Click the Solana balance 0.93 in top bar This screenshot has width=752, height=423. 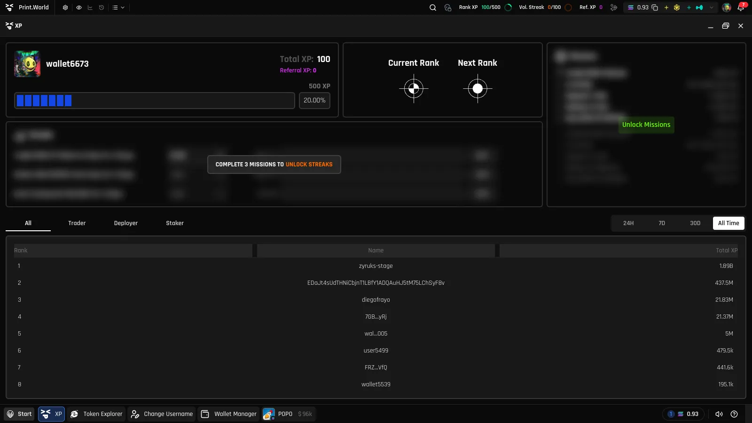[x=638, y=8]
